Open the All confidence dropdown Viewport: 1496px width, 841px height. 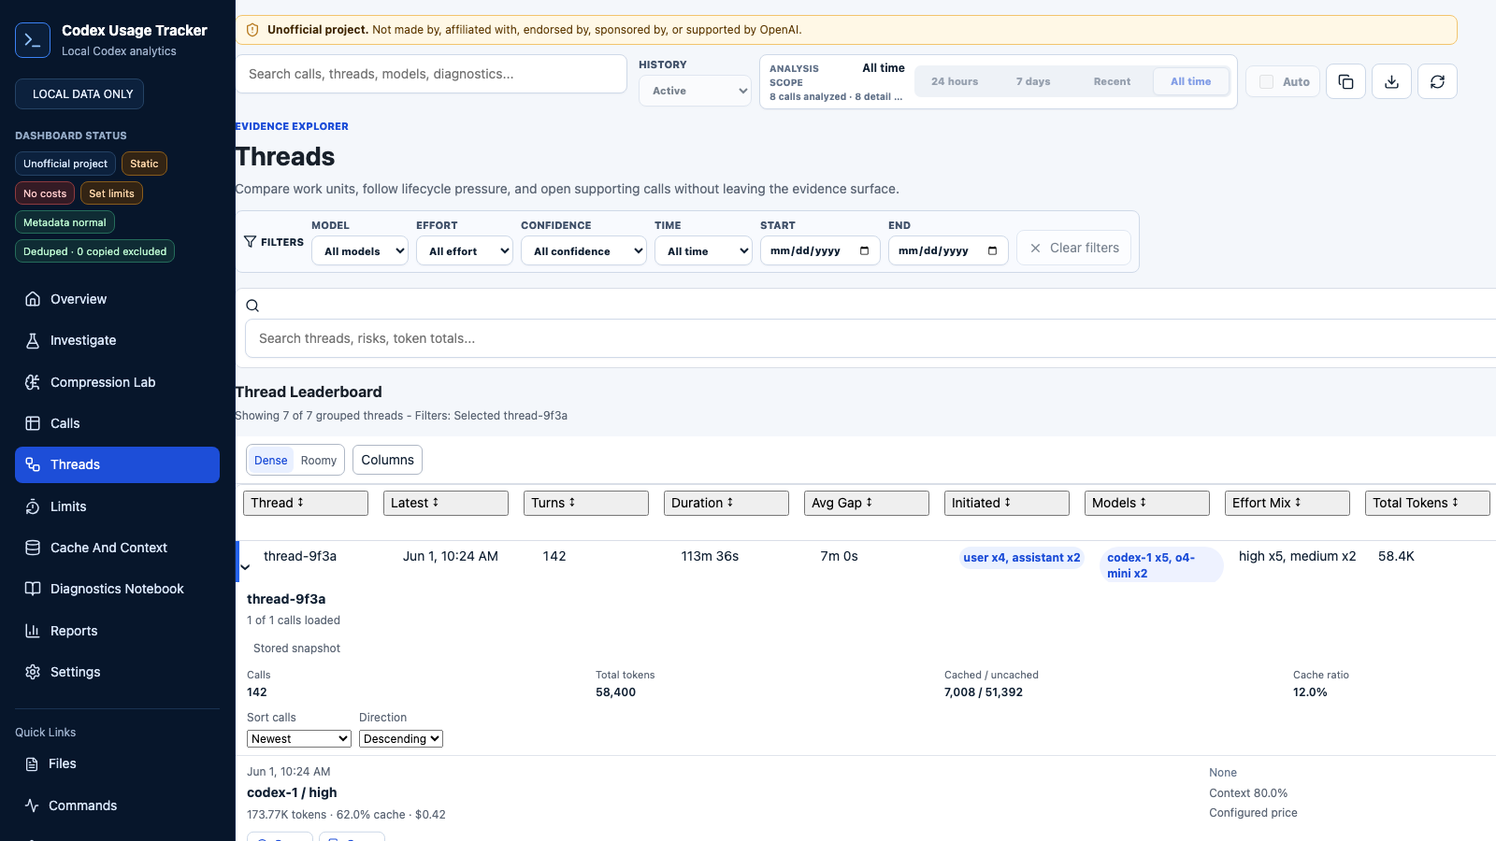[583, 251]
